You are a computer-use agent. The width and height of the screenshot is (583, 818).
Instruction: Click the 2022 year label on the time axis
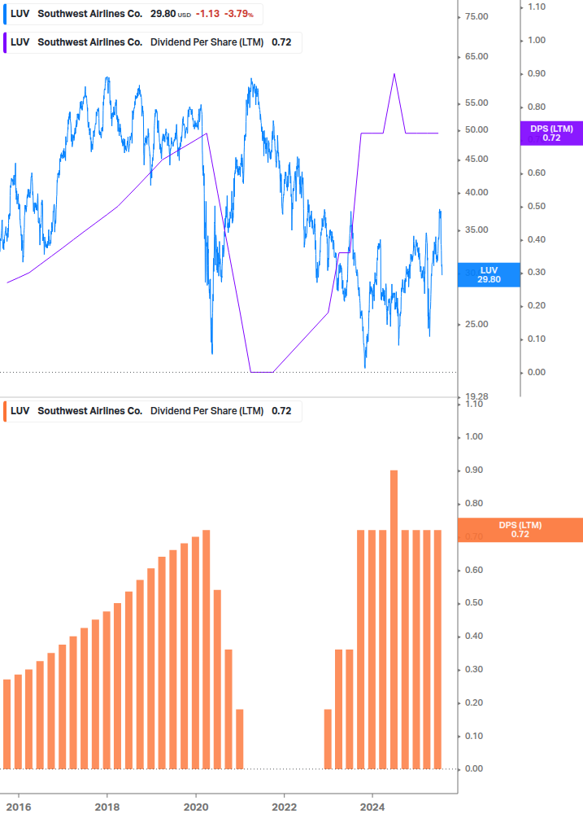(284, 807)
